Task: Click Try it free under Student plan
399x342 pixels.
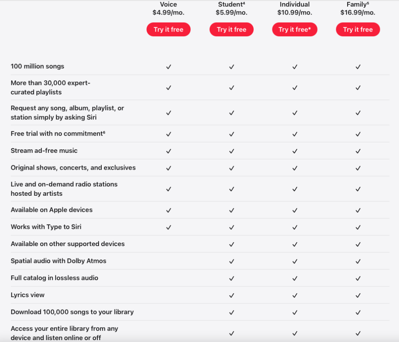Action: coord(231,30)
